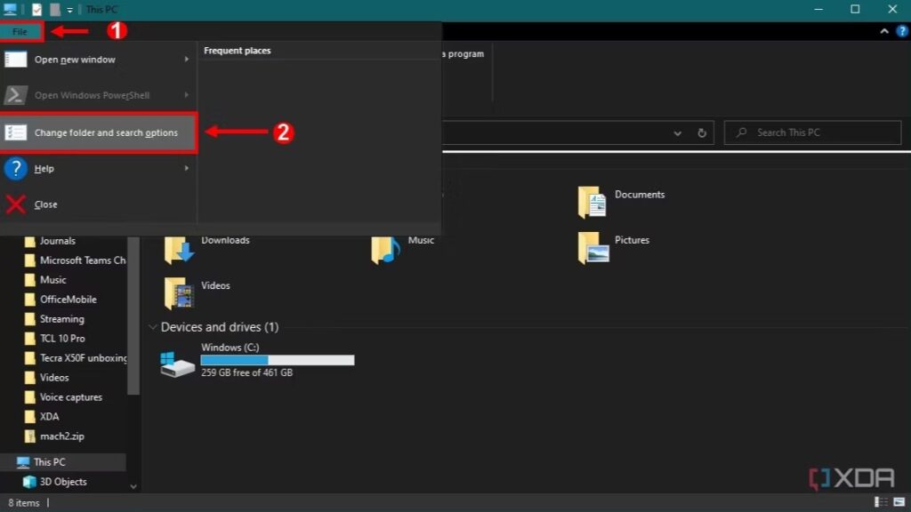Collapse the ribbon with the chevron
Image resolution: width=911 pixels, height=512 pixels.
(884, 31)
